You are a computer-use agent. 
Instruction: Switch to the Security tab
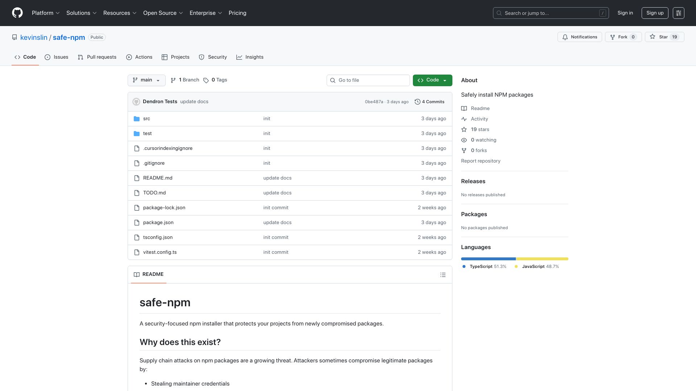click(213, 57)
